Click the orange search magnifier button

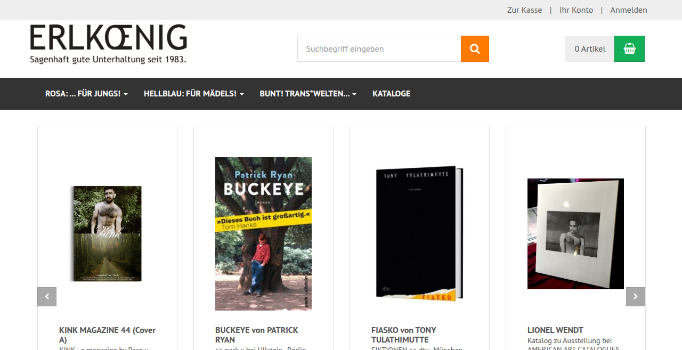click(475, 49)
